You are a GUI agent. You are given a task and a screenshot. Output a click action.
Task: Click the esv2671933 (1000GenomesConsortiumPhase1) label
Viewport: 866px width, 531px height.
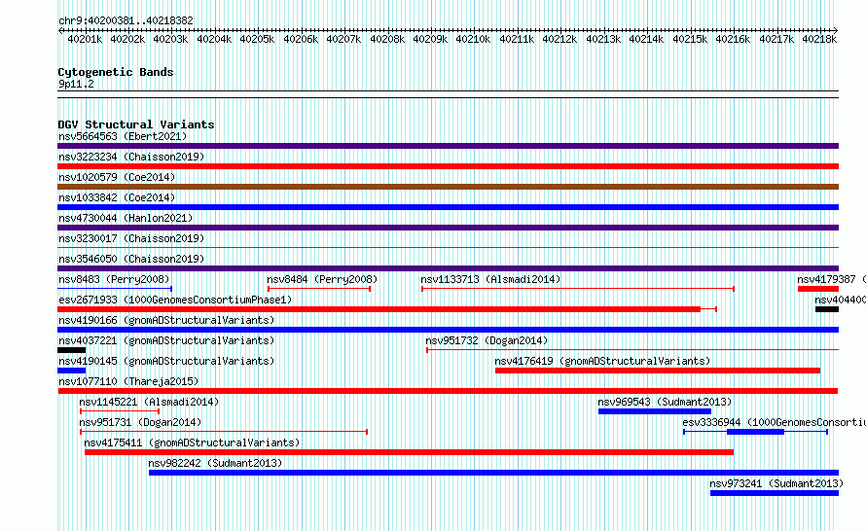tap(175, 300)
